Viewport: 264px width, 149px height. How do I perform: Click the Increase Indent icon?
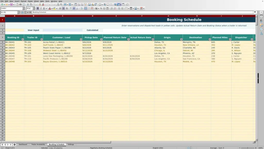pyautogui.click(x=119, y=8)
